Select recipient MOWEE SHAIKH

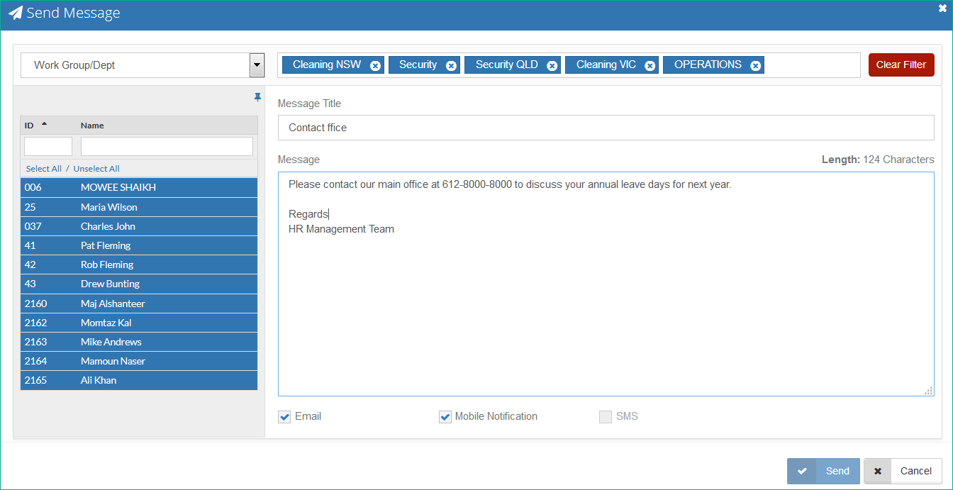[139, 187]
